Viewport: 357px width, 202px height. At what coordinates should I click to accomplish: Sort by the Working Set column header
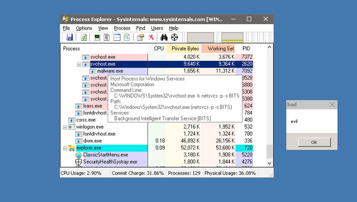[218, 48]
